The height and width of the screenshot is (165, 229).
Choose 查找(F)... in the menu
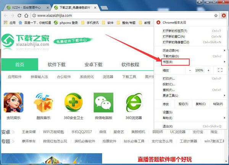tap(190, 90)
